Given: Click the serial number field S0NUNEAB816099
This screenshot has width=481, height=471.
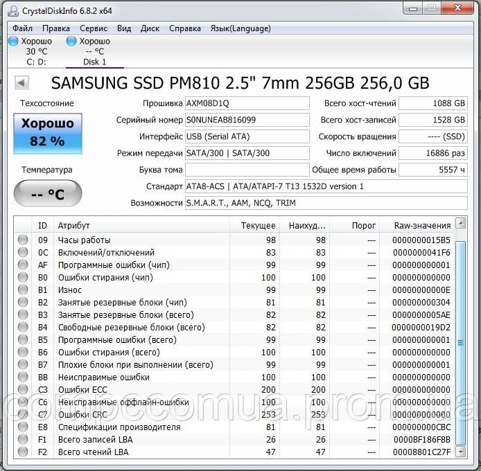Looking at the screenshot, I should coord(247,120).
